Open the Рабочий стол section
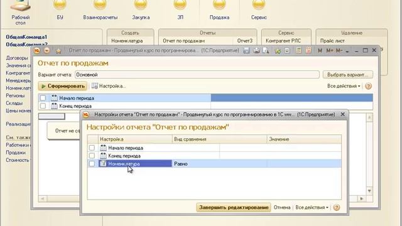 [x=21, y=13]
